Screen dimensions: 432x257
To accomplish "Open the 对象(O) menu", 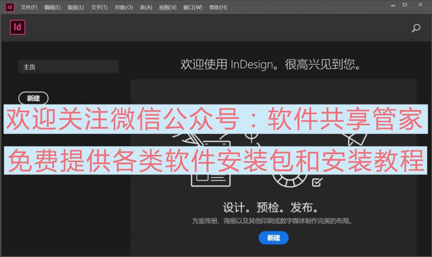I will coord(124,8).
